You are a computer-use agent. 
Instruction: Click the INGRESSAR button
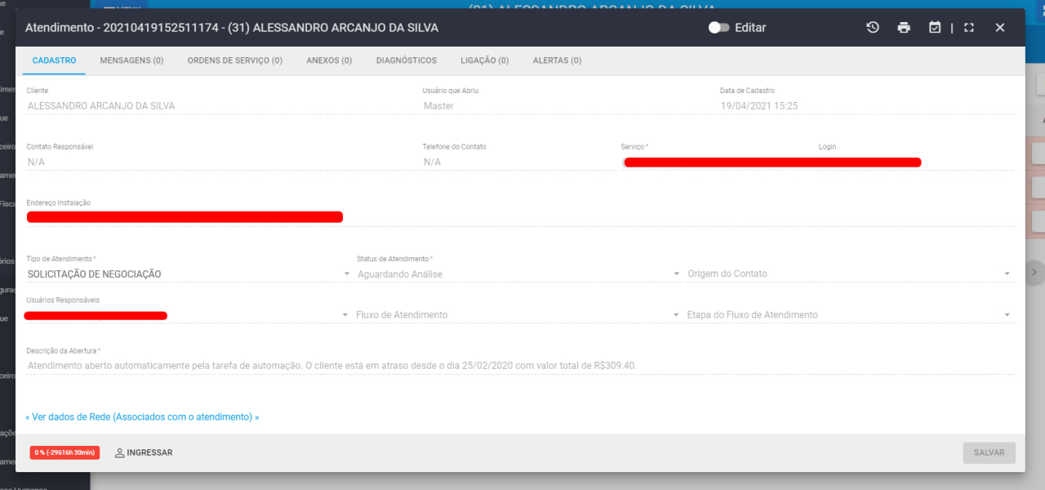click(x=144, y=452)
